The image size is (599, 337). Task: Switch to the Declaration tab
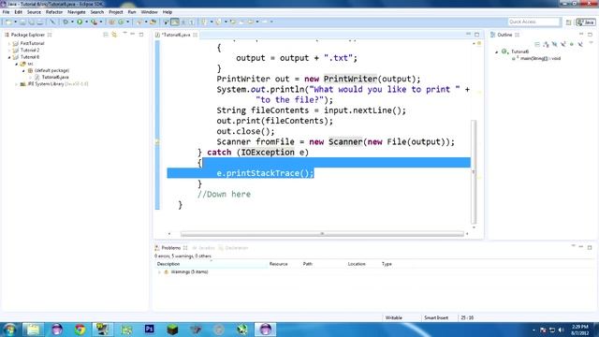233,248
